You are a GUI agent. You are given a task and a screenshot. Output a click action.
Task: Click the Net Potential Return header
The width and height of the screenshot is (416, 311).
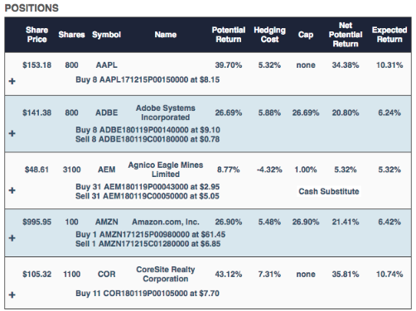[346, 35]
